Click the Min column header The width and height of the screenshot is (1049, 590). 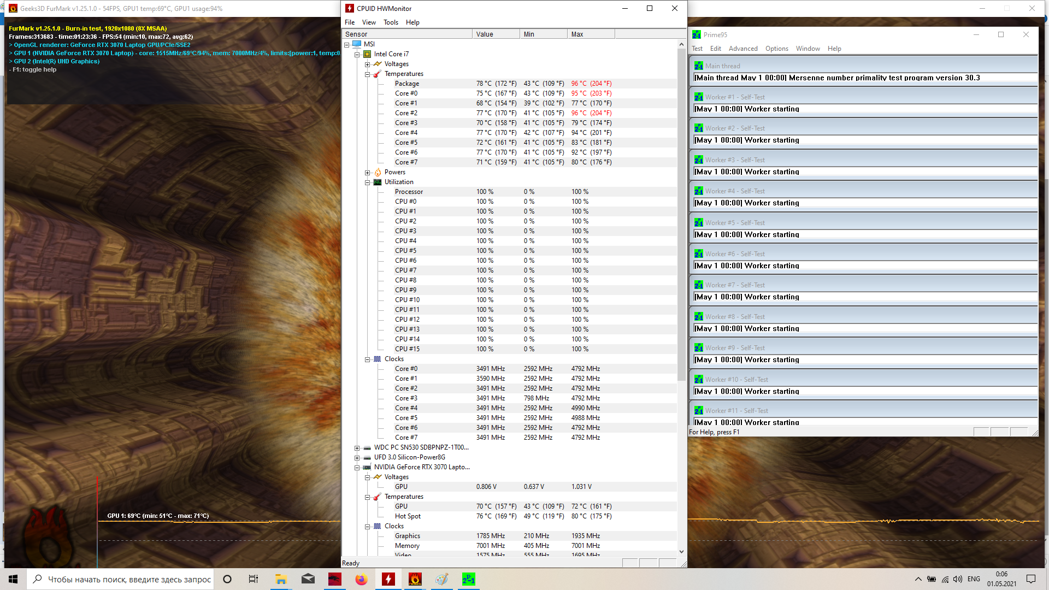(544, 34)
